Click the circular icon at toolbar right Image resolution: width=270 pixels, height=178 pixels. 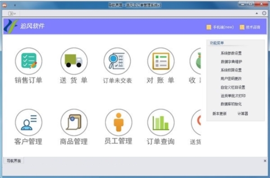pyautogui.click(x=264, y=13)
